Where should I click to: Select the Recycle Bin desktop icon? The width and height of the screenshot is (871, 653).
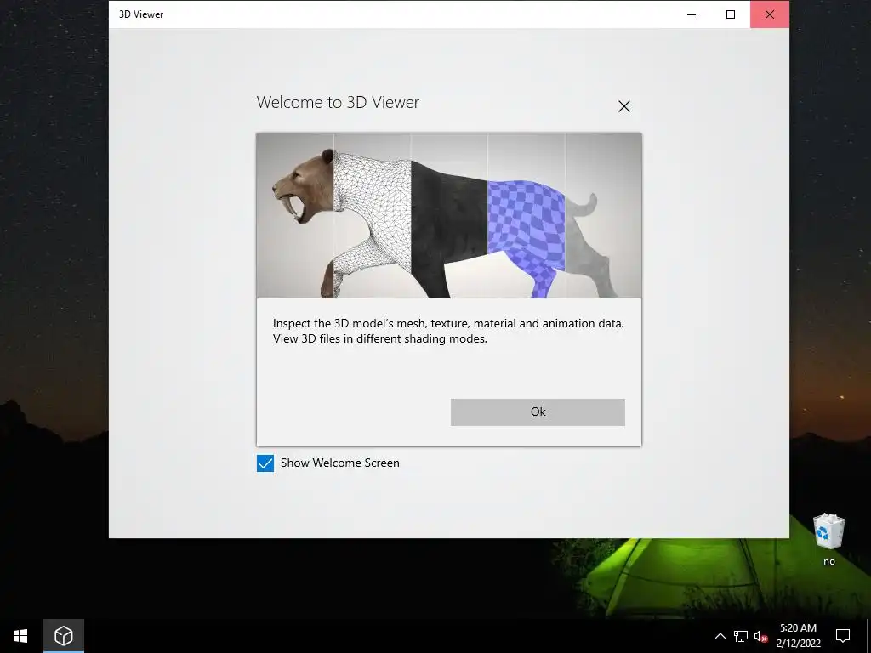coord(828,539)
